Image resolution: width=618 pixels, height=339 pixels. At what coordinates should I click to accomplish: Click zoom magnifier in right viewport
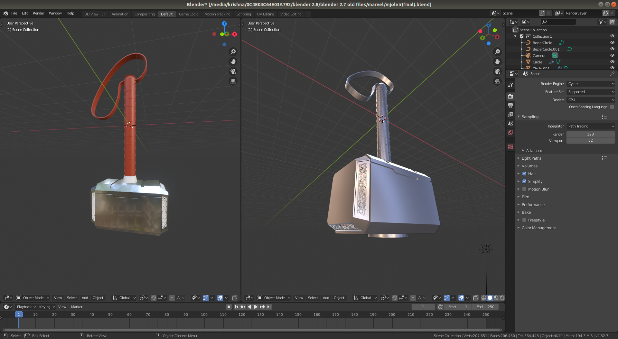[x=497, y=52]
